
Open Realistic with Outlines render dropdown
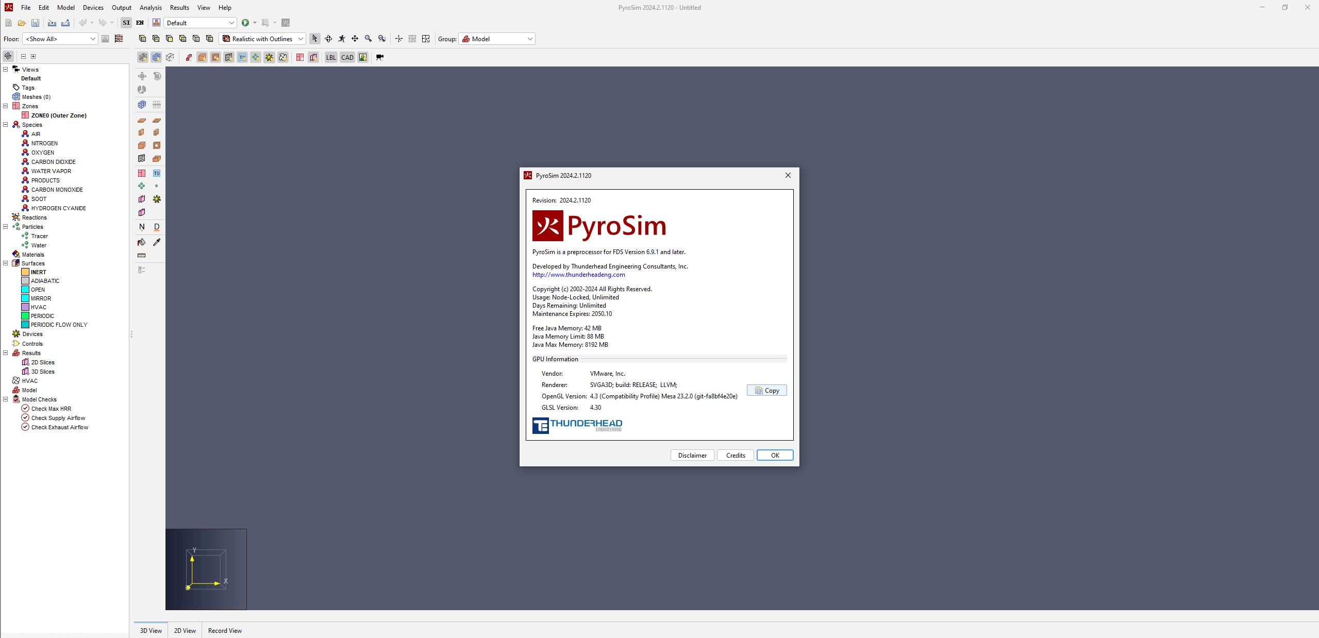(x=263, y=39)
